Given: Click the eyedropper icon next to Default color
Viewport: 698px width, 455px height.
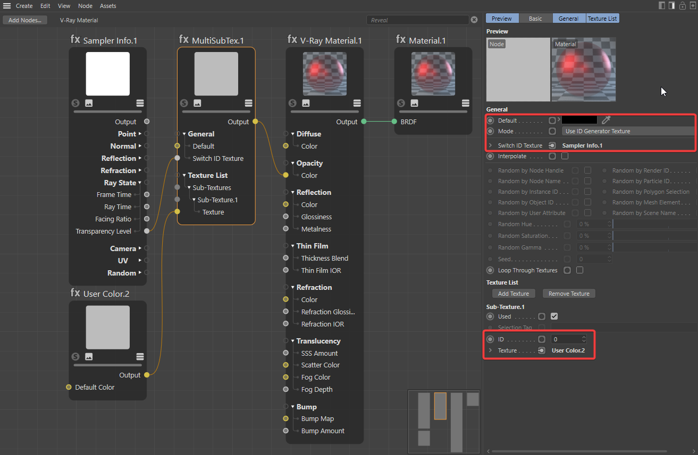Looking at the screenshot, I should point(606,120).
